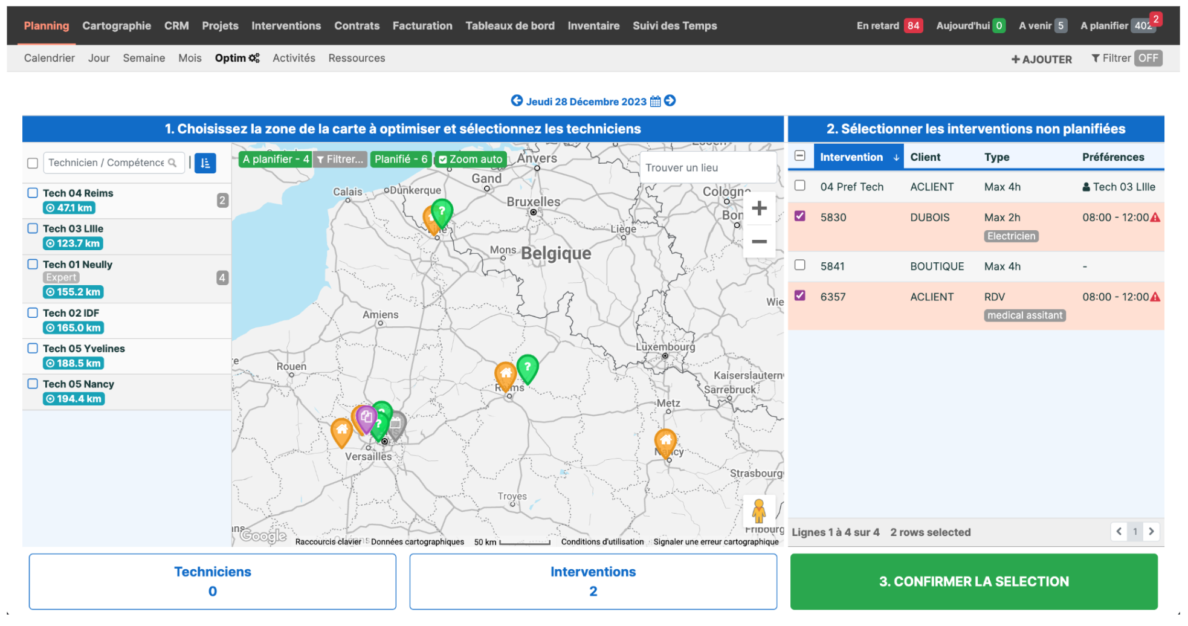Toggle select-all technicians checkbox
Screen dimensions: 1188x626
click(33, 163)
